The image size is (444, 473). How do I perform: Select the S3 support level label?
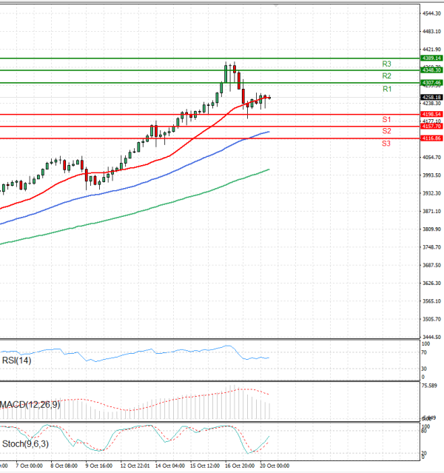point(386,143)
